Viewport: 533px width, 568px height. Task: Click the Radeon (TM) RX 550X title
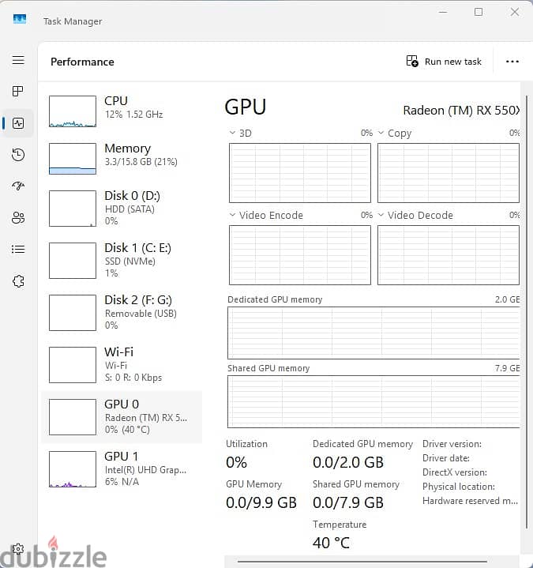(461, 110)
